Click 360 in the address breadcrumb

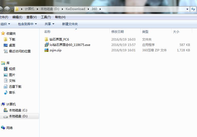pos(94,9)
